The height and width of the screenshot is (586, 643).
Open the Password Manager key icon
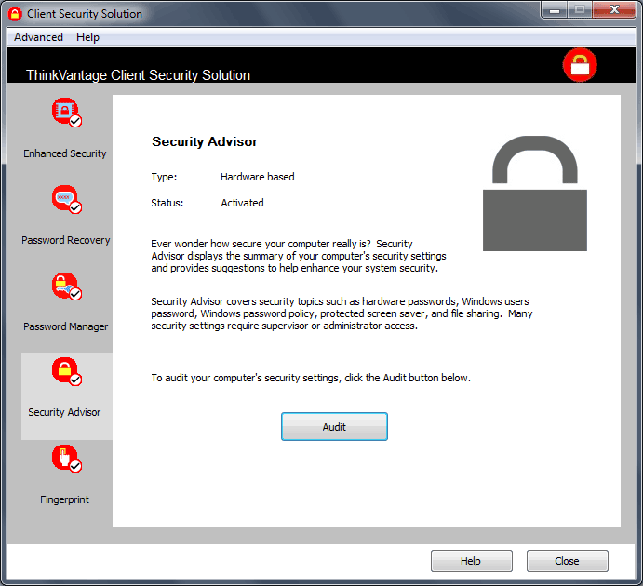point(66,286)
